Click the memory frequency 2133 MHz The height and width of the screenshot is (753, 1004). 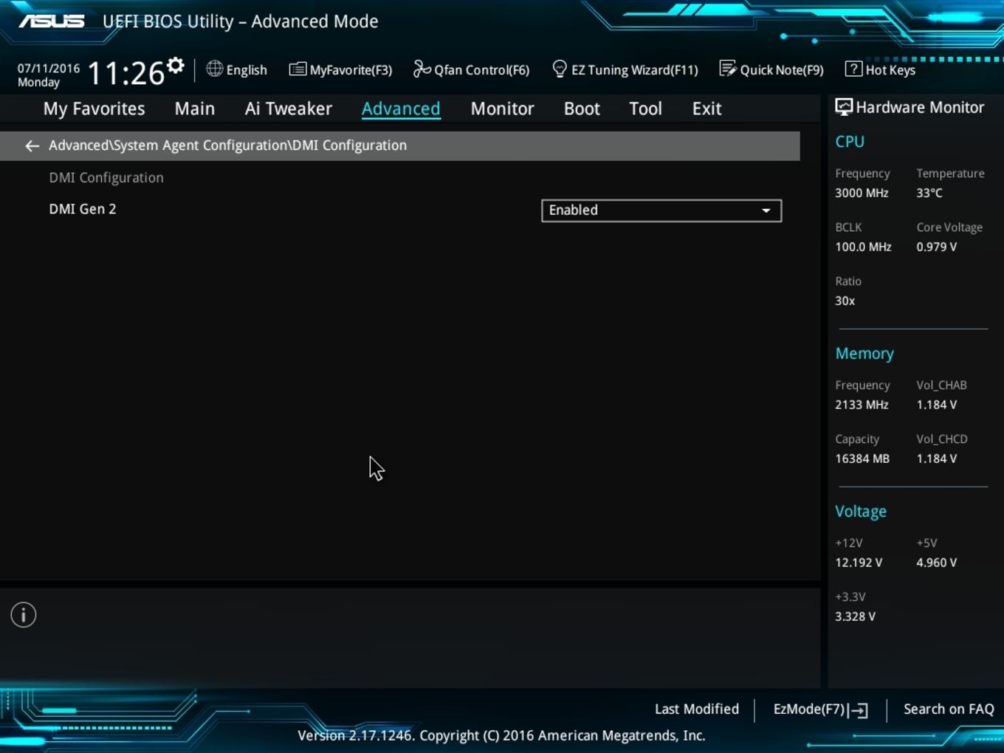tap(862, 405)
